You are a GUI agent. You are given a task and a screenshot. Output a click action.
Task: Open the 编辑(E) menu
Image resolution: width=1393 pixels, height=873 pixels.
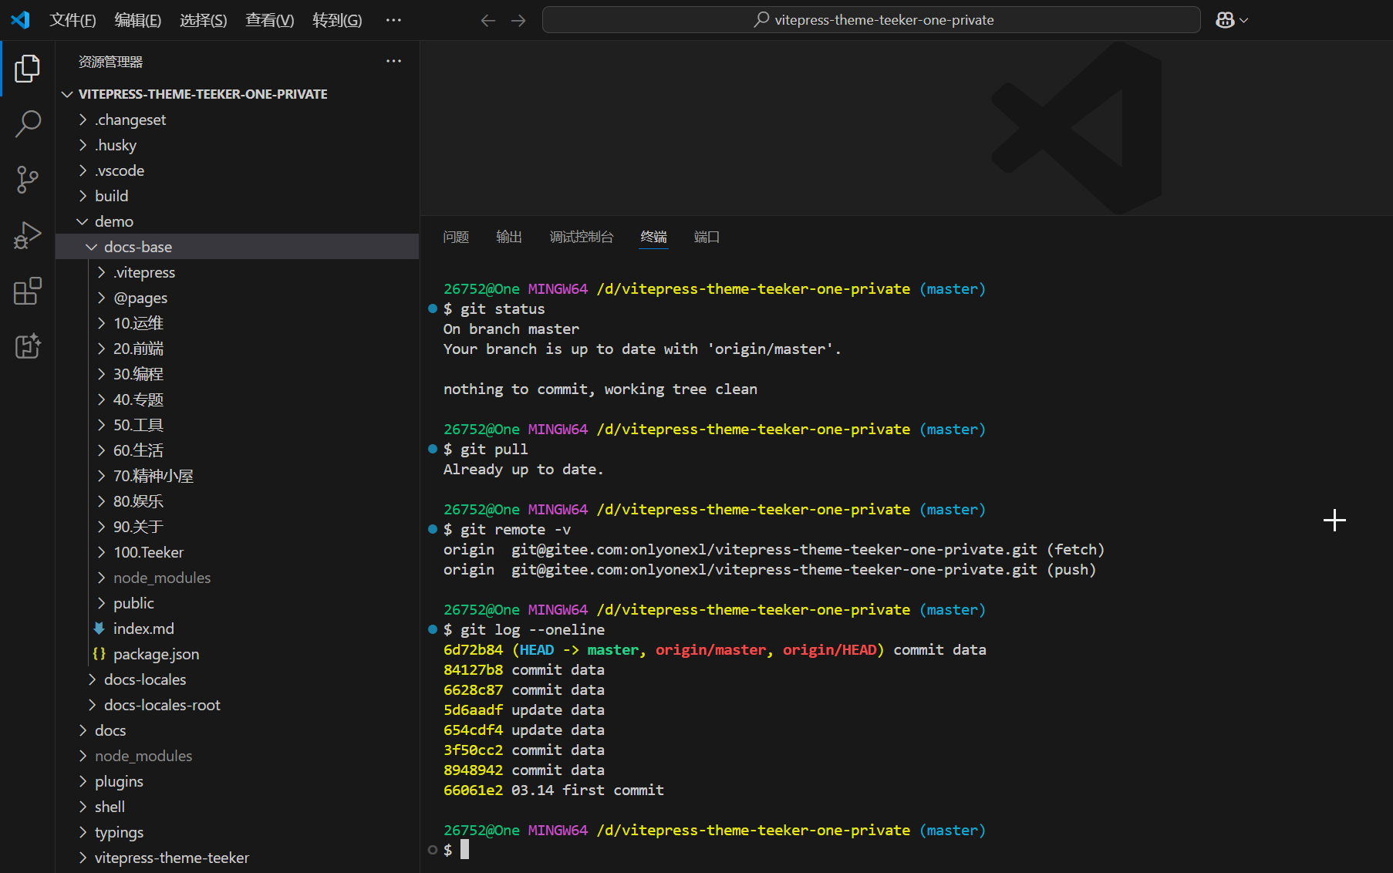pyautogui.click(x=138, y=20)
